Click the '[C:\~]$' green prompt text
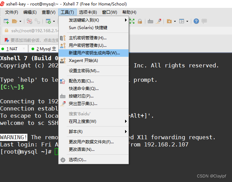232x182 pixels. (x=12, y=87)
